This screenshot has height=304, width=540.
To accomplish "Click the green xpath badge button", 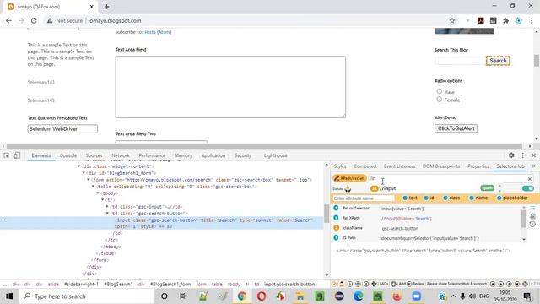I will point(488,187).
